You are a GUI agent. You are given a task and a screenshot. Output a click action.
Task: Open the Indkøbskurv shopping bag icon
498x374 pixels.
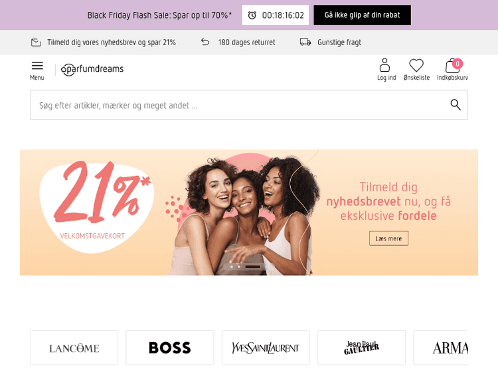pyautogui.click(x=453, y=66)
